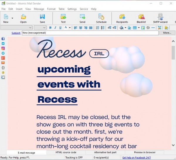
Task: Justify the text
Action: pyautogui.click(x=91, y=28)
